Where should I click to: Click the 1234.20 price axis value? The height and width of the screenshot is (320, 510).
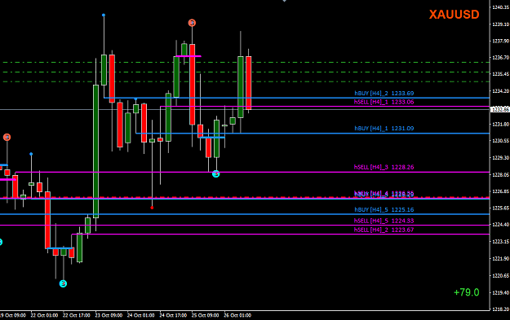pos(501,91)
